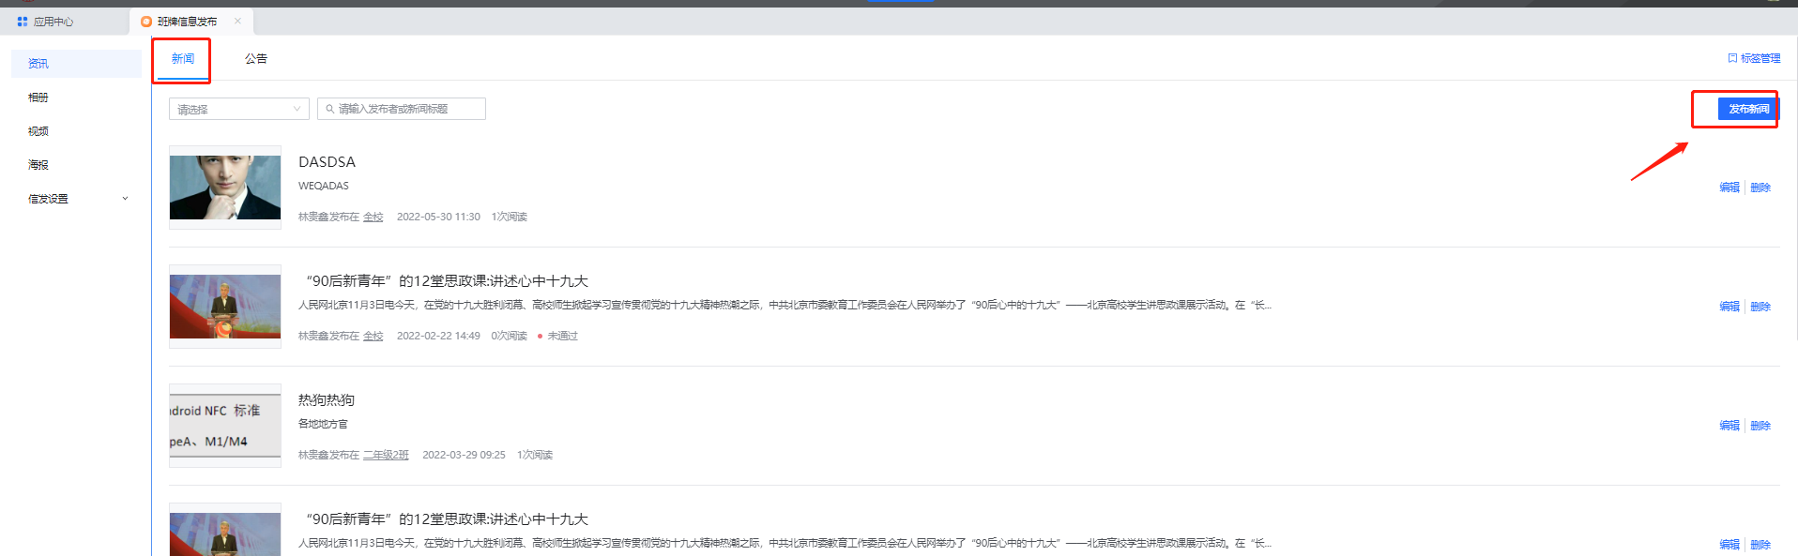Click 编辑 for the DASDSA news item
Image resolution: width=1798 pixels, height=556 pixels.
coord(1729,188)
